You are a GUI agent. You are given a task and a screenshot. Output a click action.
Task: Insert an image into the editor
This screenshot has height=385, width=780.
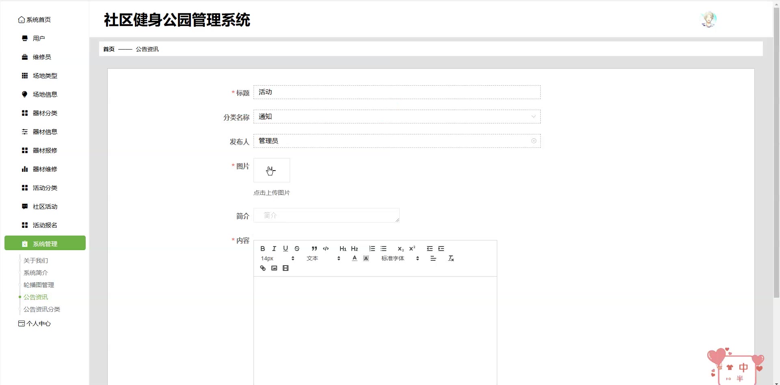coord(274,268)
